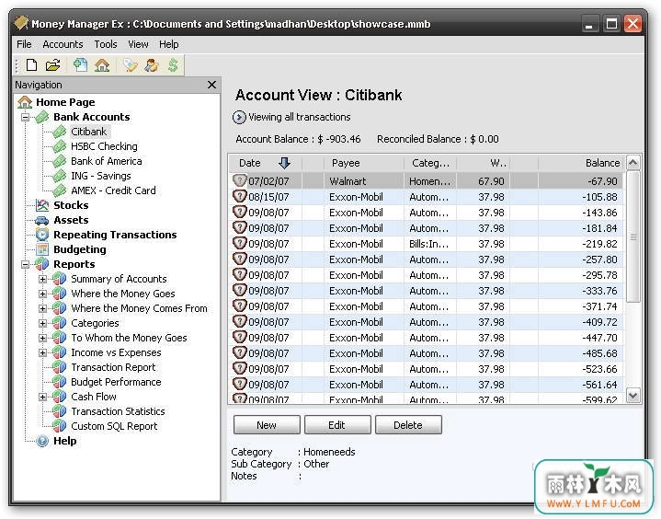The image size is (661, 519).
Task: Click the 67.90 withdrawal amount cell
Action: 483,181
